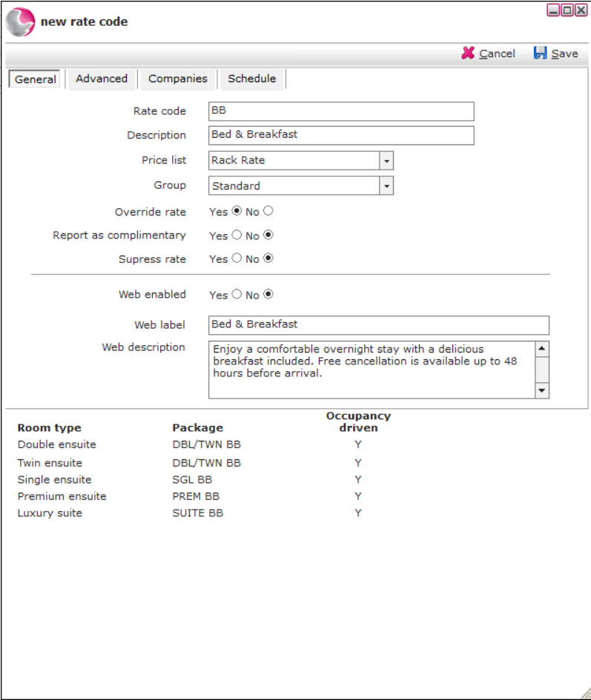Screen dimensions: 591x700
Task: Click the Web description scrollbar track
Action: coord(542,370)
